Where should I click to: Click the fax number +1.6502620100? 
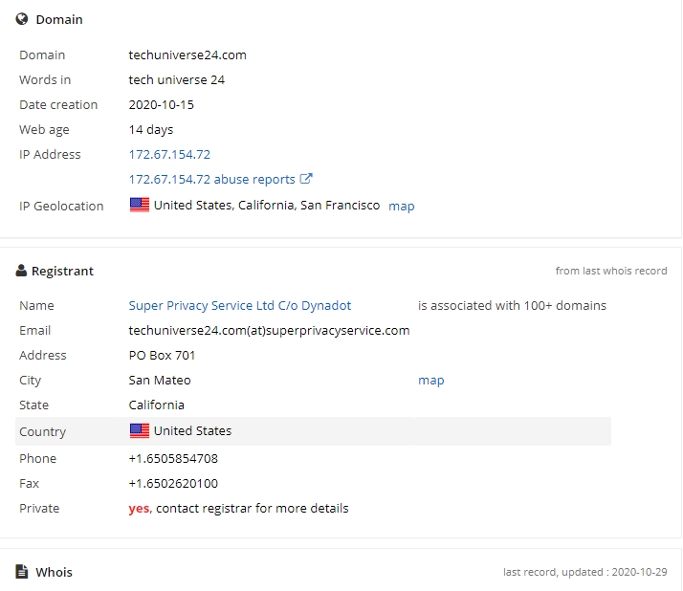(173, 483)
